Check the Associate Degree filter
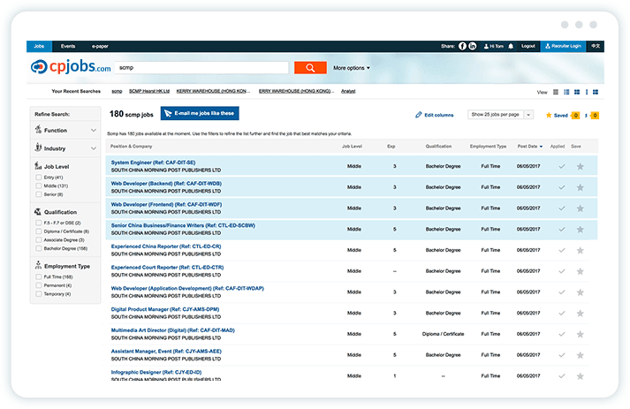The height and width of the screenshot is (409, 630). pyautogui.click(x=39, y=240)
